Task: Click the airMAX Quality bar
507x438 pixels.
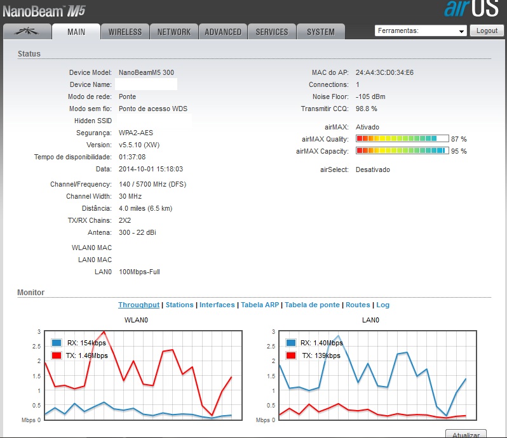Action: coord(402,138)
